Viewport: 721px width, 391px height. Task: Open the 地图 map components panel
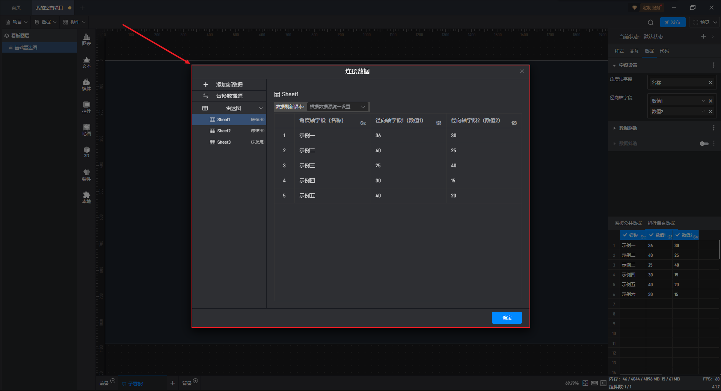click(86, 129)
